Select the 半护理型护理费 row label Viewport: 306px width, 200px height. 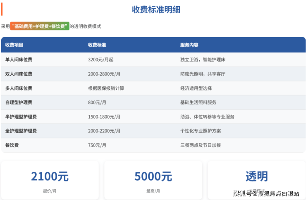[21, 117]
